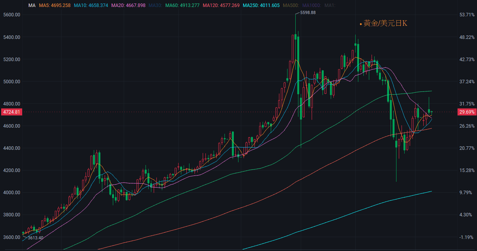477x251 pixels.
Task: Click the current price tag 4724.81
Action: click(11, 112)
